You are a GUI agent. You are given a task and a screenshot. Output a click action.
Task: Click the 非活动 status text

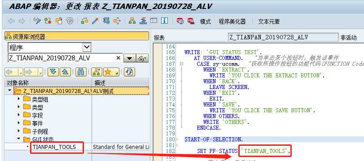click(x=349, y=38)
